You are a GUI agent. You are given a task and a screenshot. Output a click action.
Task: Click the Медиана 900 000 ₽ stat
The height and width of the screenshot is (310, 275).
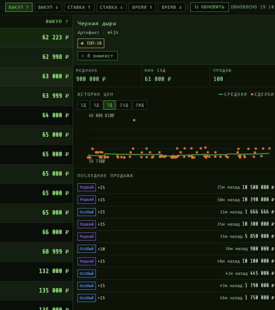[107, 76]
